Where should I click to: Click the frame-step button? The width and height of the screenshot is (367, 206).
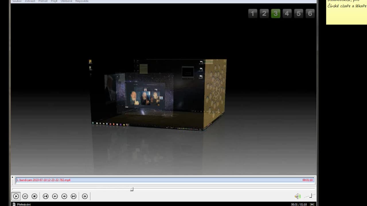(85, 196)
